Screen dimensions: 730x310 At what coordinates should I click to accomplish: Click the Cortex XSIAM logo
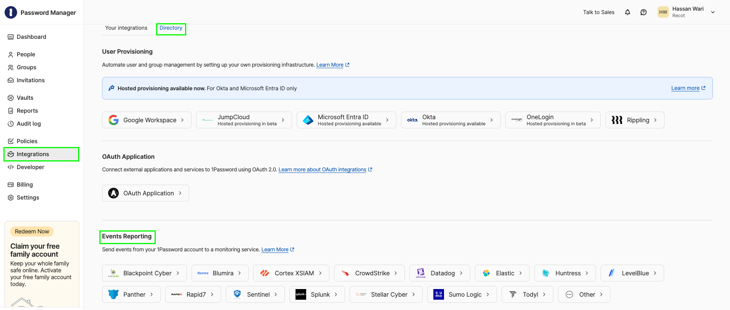click(265, 273)
